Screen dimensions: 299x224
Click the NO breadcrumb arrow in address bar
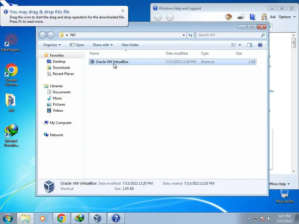click(67, 35)
